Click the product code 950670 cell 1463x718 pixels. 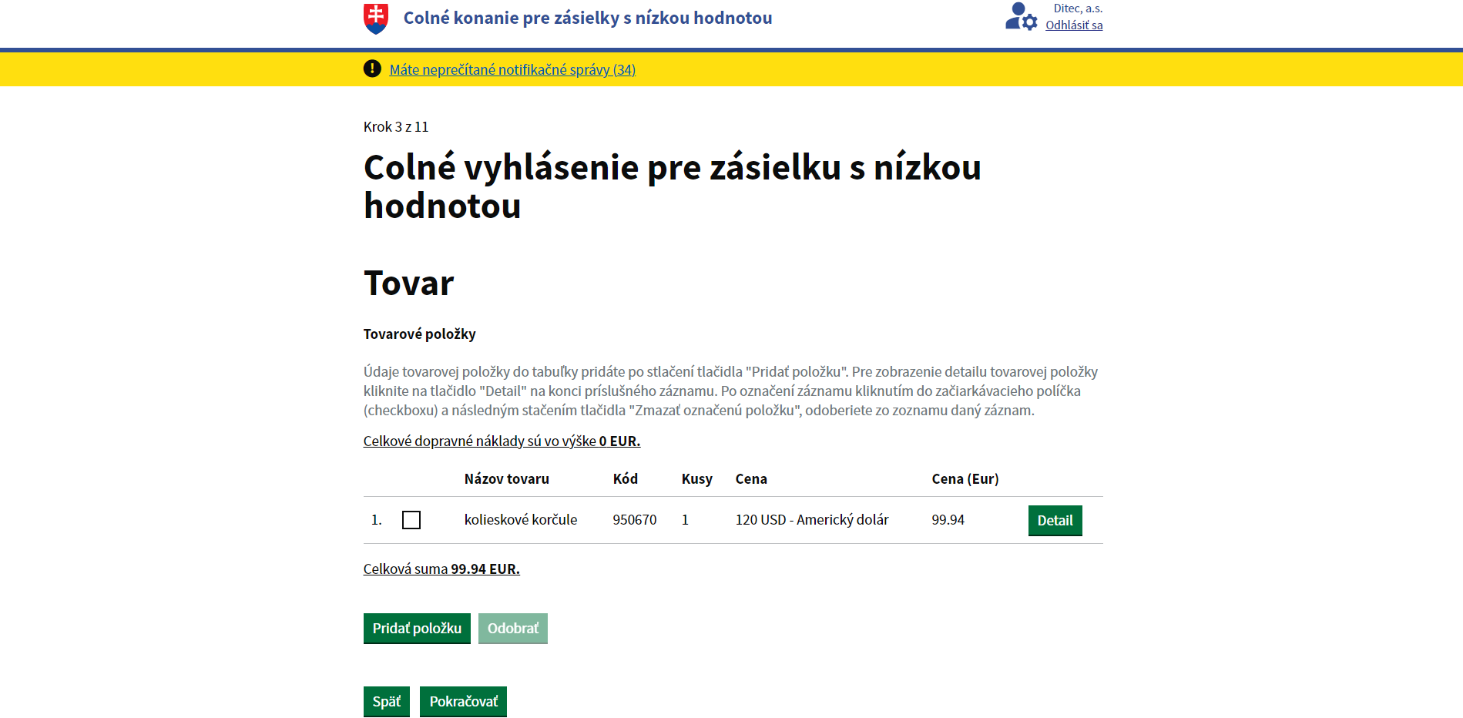pos(634,520)
